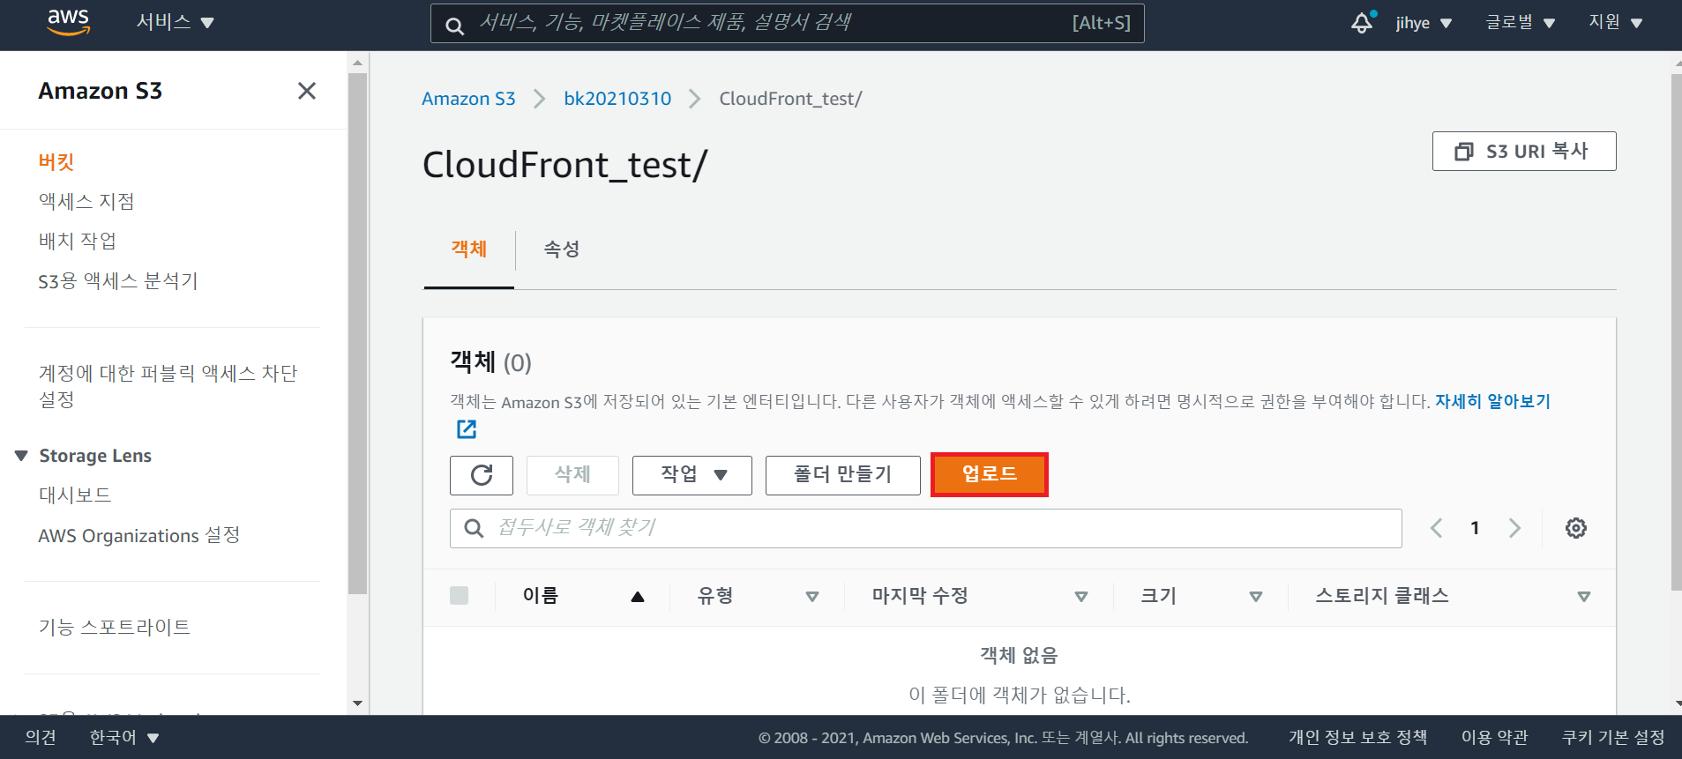The image size is (1682, 759).
Task: Select 버킷 in the sidebar
Action: (56, 161)
